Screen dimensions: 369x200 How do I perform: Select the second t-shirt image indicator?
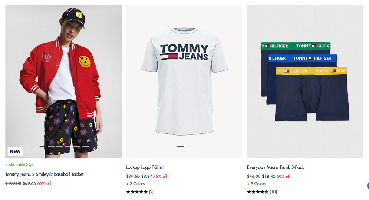point(189,146)
